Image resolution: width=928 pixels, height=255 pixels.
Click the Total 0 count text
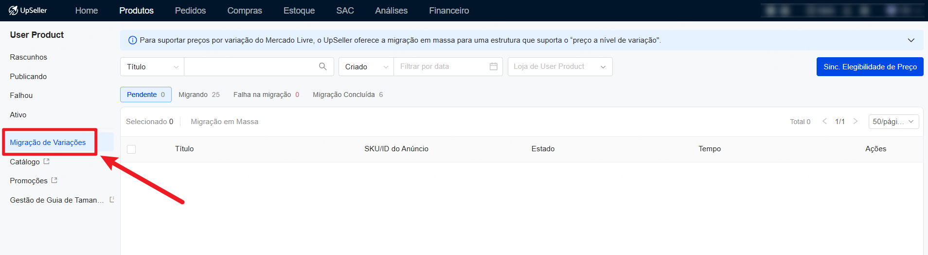(x=800, y=122)
